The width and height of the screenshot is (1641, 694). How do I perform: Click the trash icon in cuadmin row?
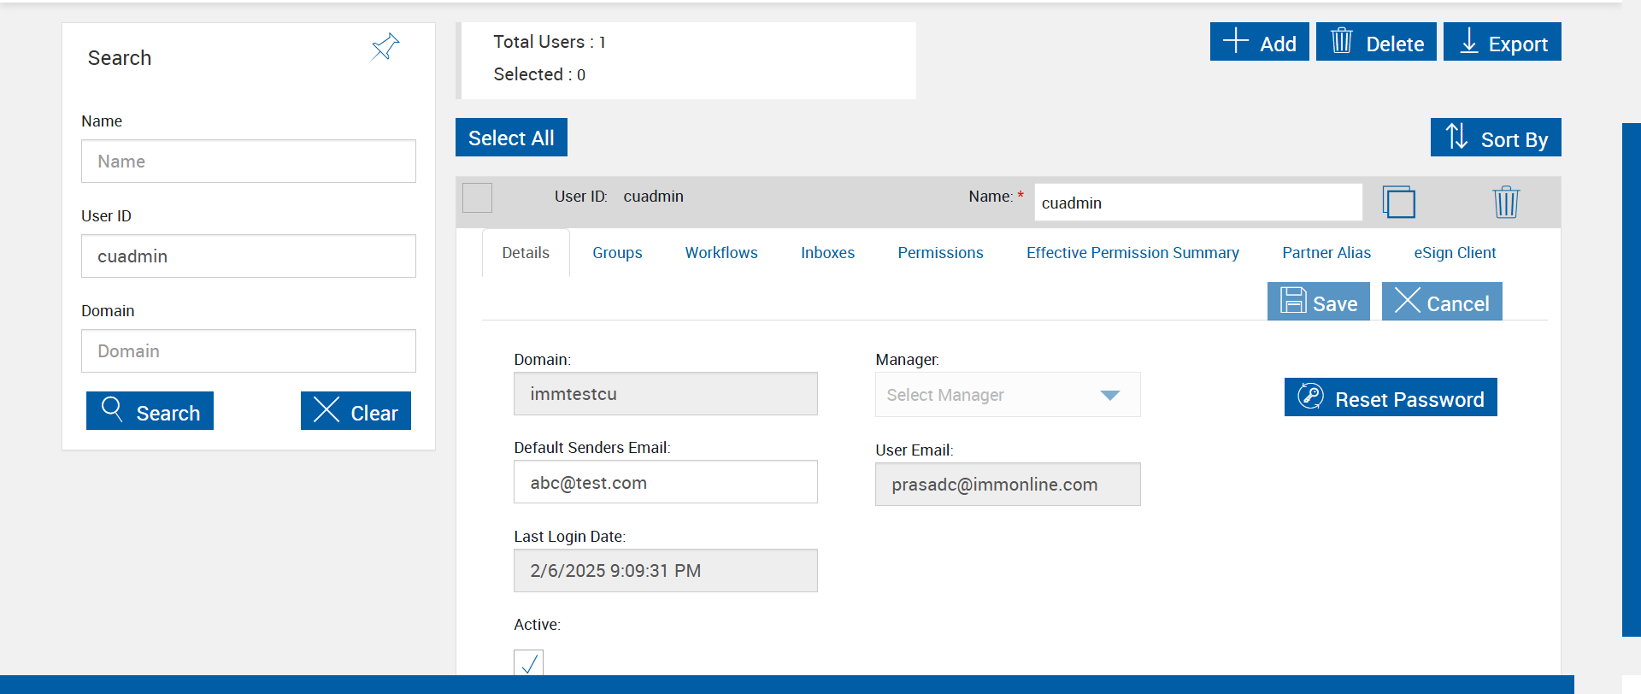tap(1506, 203)
